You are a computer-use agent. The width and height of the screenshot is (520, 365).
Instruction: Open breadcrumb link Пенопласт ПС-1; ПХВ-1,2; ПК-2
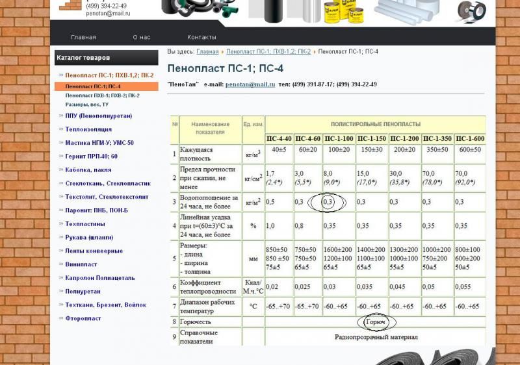[x=268, y=51]
